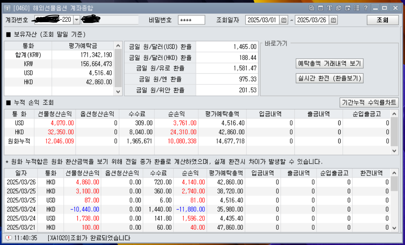Screen dimensions: 405x245
Task: Select 평가예탁총액 value 14,677,718
Action: tap(230, 141)
